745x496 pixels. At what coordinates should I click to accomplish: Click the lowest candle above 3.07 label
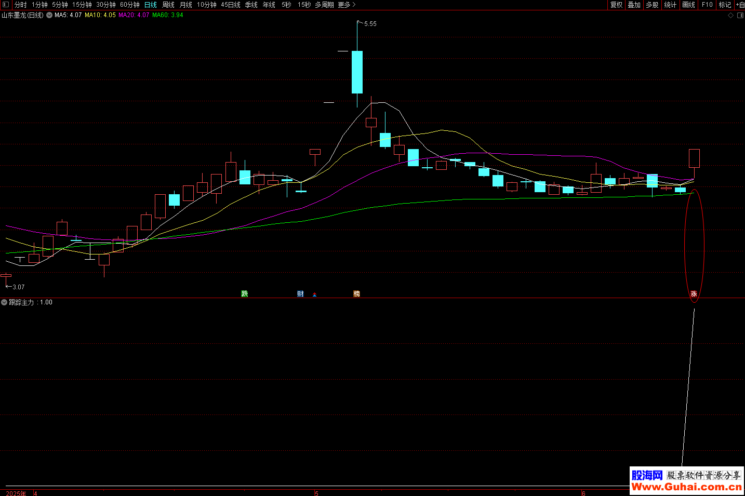click(x=6, y=275)
